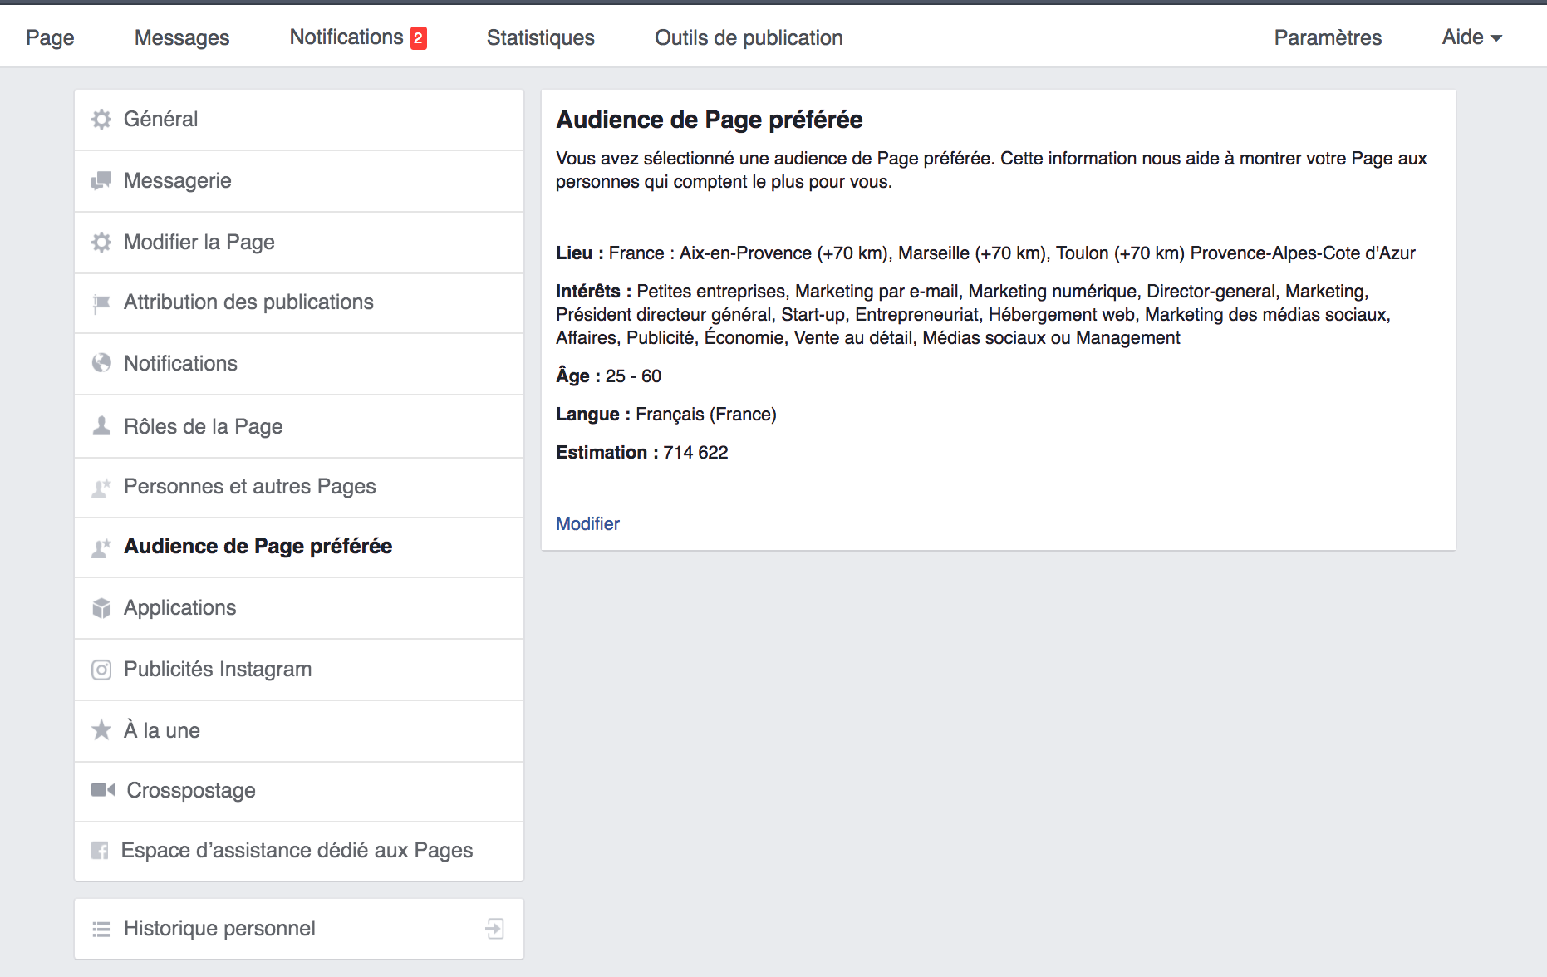Click the Lieu location text line
The width and height of the screenshot is (1547, 977).
tap(985, 253)
